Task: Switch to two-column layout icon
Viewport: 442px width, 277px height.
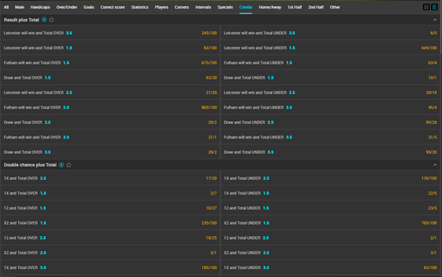Action: pos(426,7)
